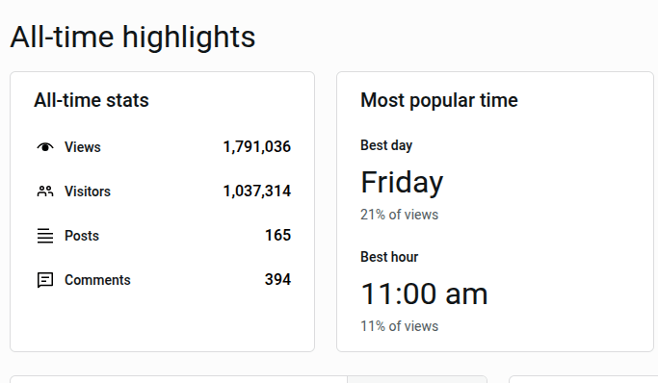This screenshot has height=383, width=658.
Task: Click the Most popular time heading
Action: click(439, 101)
